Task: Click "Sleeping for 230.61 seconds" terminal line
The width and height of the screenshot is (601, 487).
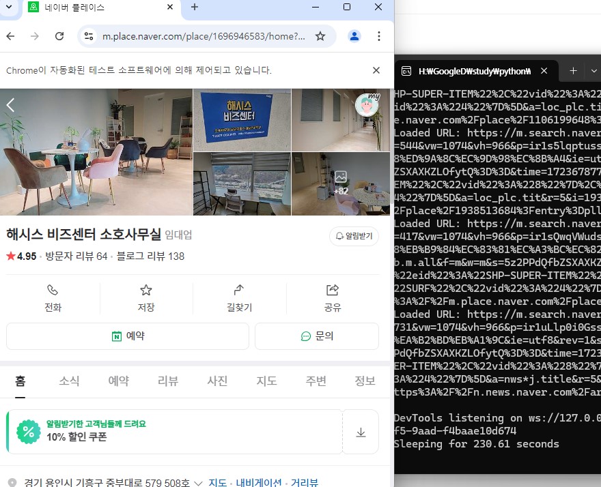Action: tap(476, 444)
